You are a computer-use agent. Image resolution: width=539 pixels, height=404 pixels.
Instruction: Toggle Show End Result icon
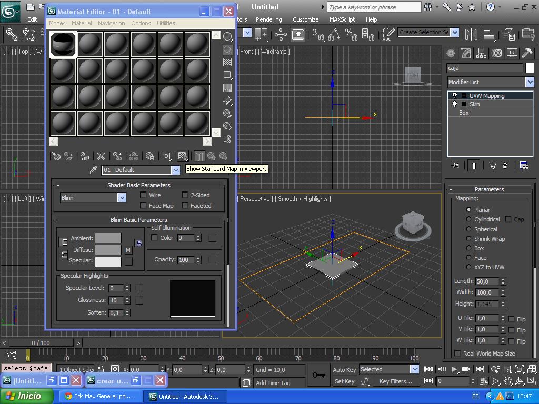(474, 166)
